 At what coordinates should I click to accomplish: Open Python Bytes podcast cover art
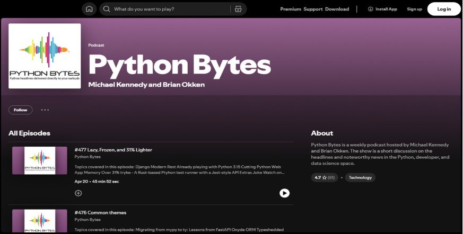click(x=45, y=56)
